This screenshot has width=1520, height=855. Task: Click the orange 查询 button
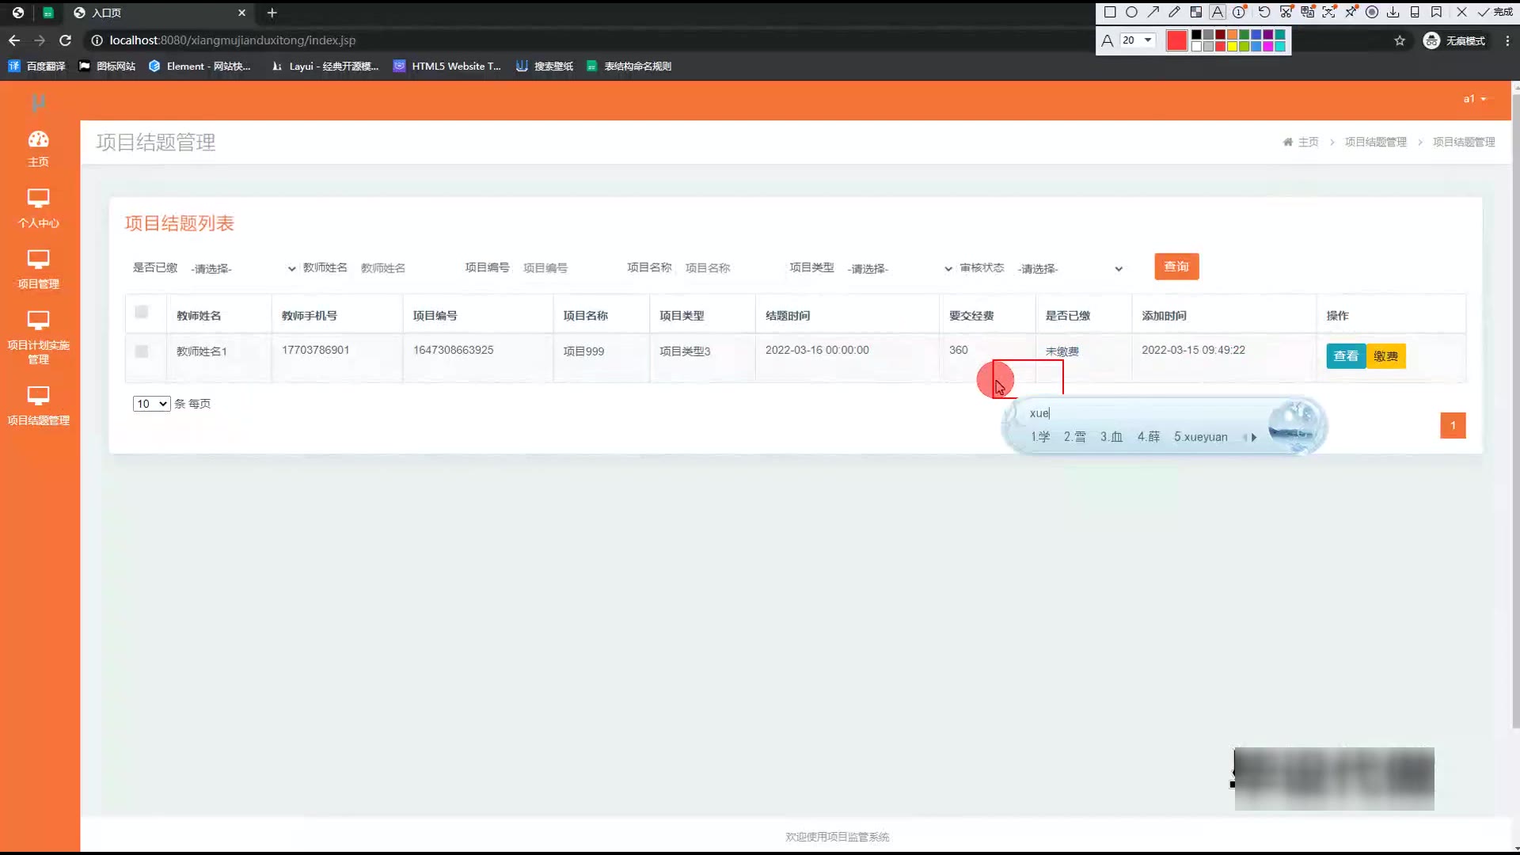click(x=1176, y=267)
